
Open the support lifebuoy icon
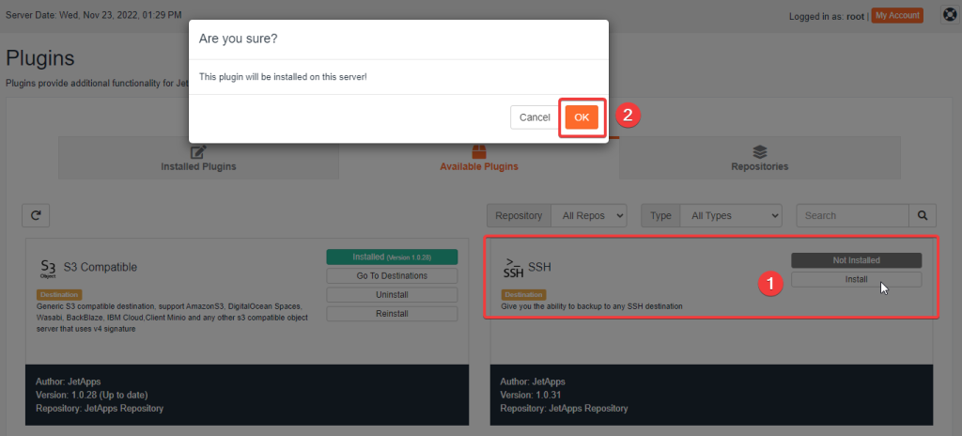tap(951, 15)
